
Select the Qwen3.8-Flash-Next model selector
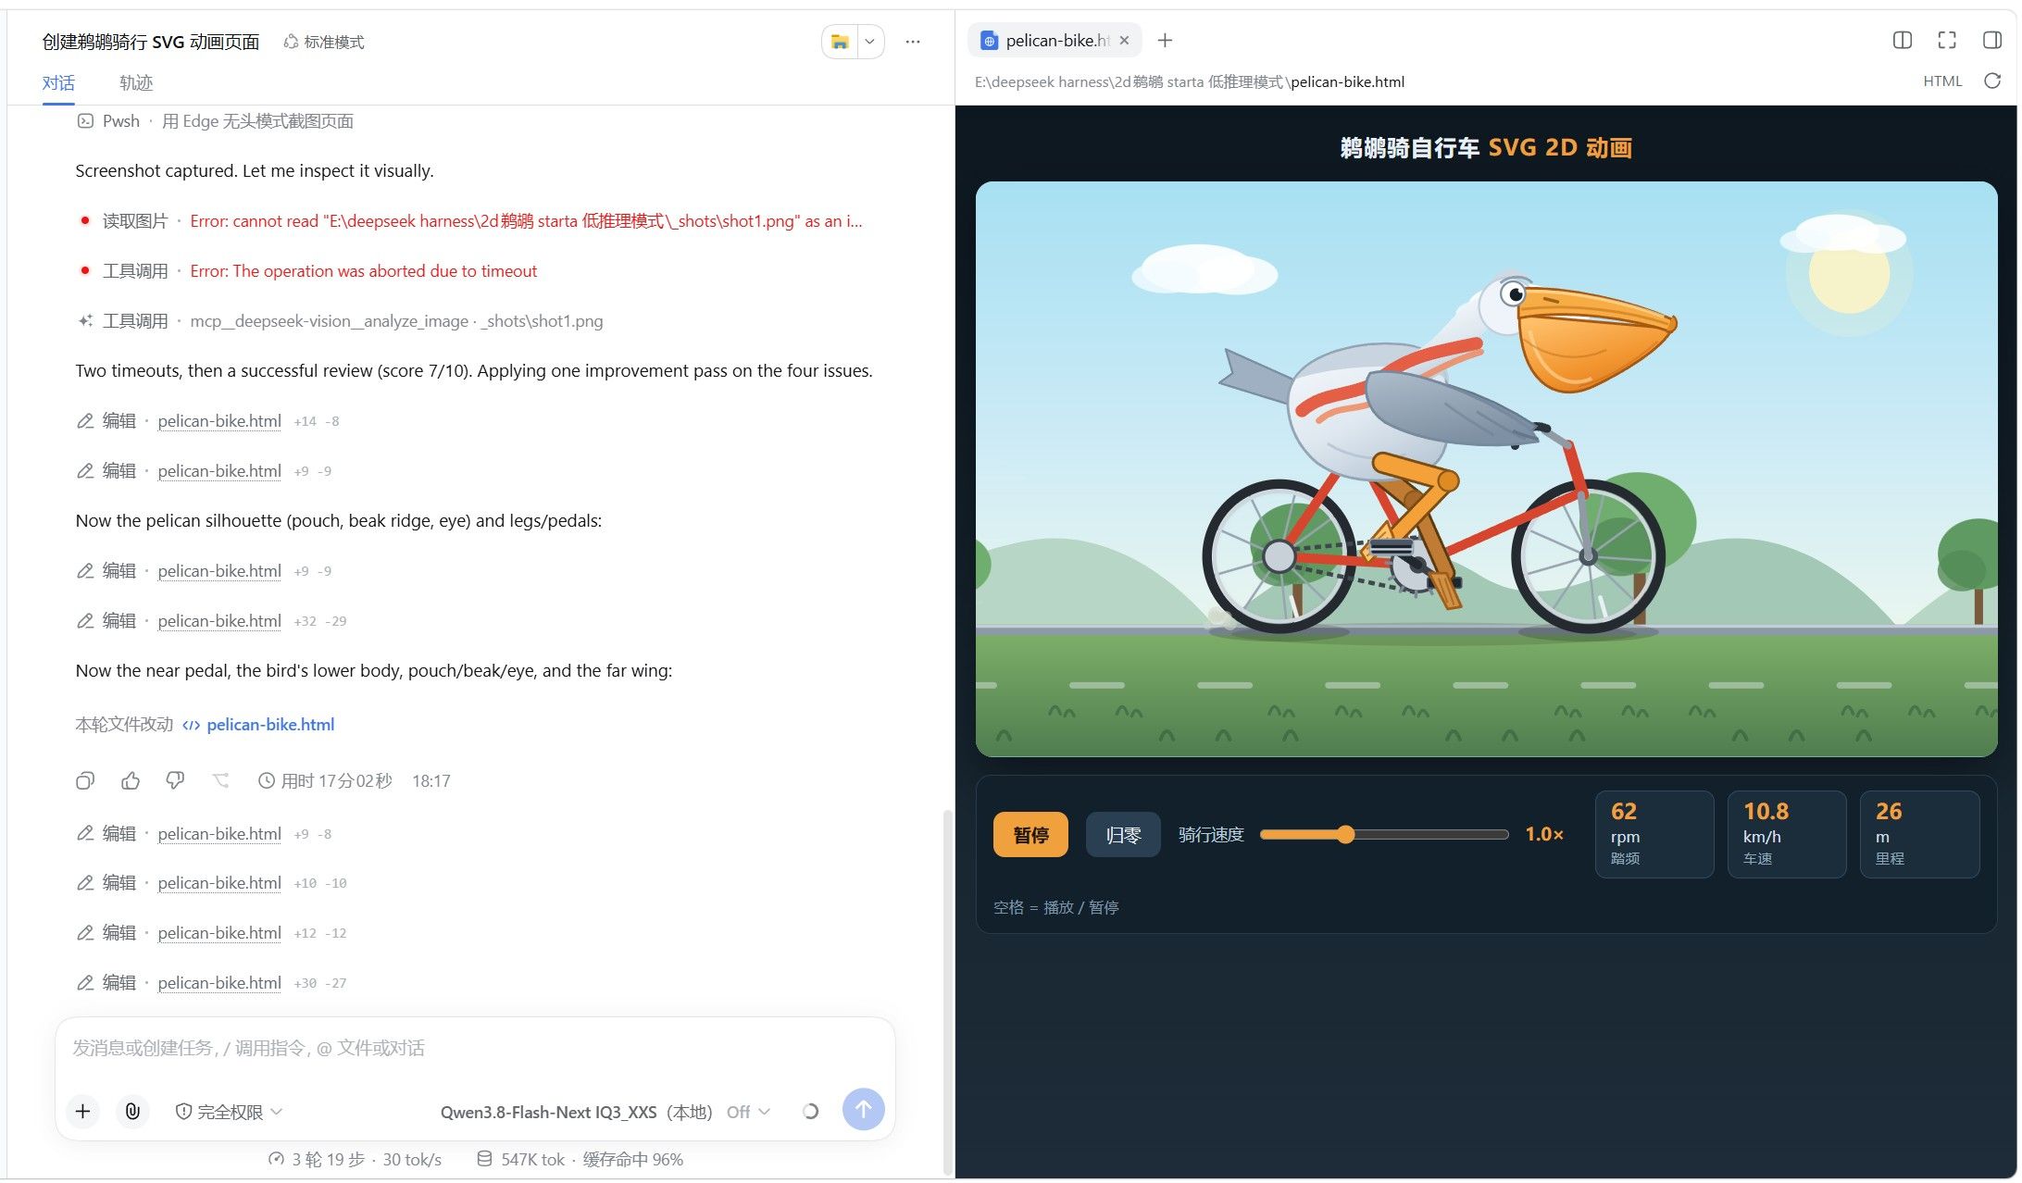click(x=576, y=1112)
